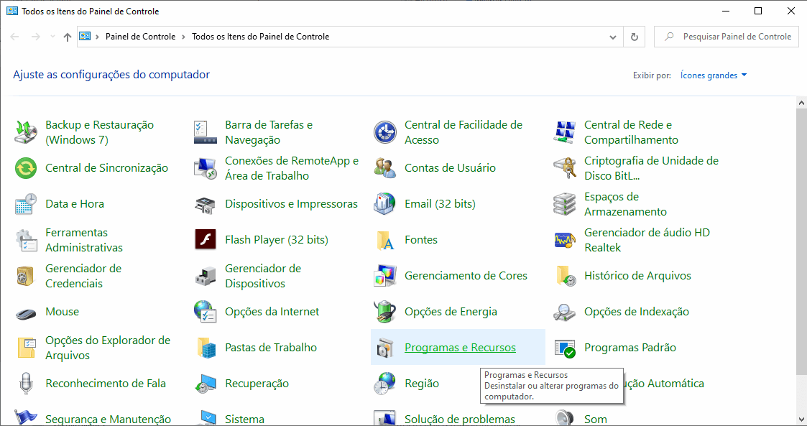Click the Região globe clock icon
The image size is (807, 426).
coord(385,384)
